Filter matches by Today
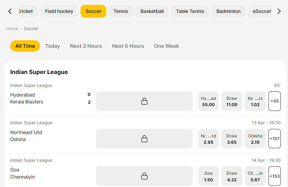Image resolution: width=288 pixels, height=187 pixels. pyautogui.click(x=53, y=46)
